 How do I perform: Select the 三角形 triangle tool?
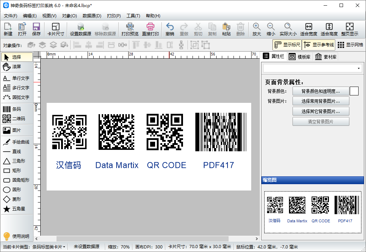click(17, 161)
